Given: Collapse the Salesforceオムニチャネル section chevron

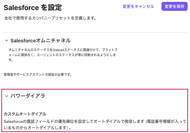Looking at the screenshot, I should click(x=7, y=41).
